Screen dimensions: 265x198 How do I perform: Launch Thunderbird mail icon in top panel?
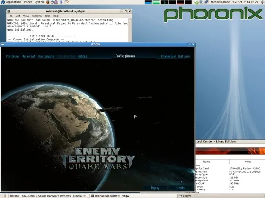[x=52, y=2]
